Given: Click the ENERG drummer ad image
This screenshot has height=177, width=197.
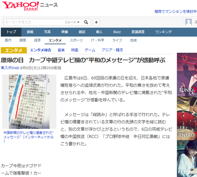Looking at the screenshot, I should click(187, 118).
